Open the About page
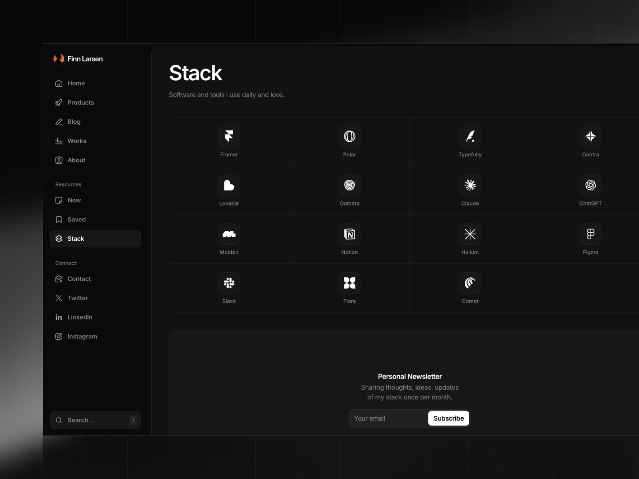The height and width of the screenshot is (479, 639). click(95, 160)
